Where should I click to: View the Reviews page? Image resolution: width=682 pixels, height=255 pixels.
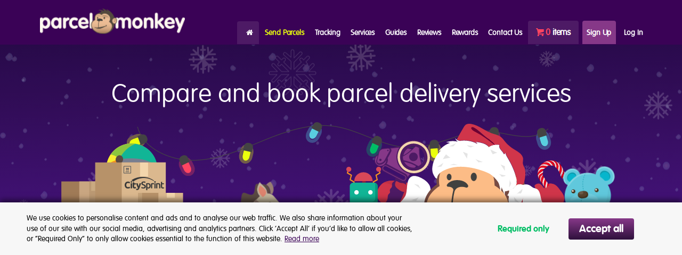[x=429, y=32]
